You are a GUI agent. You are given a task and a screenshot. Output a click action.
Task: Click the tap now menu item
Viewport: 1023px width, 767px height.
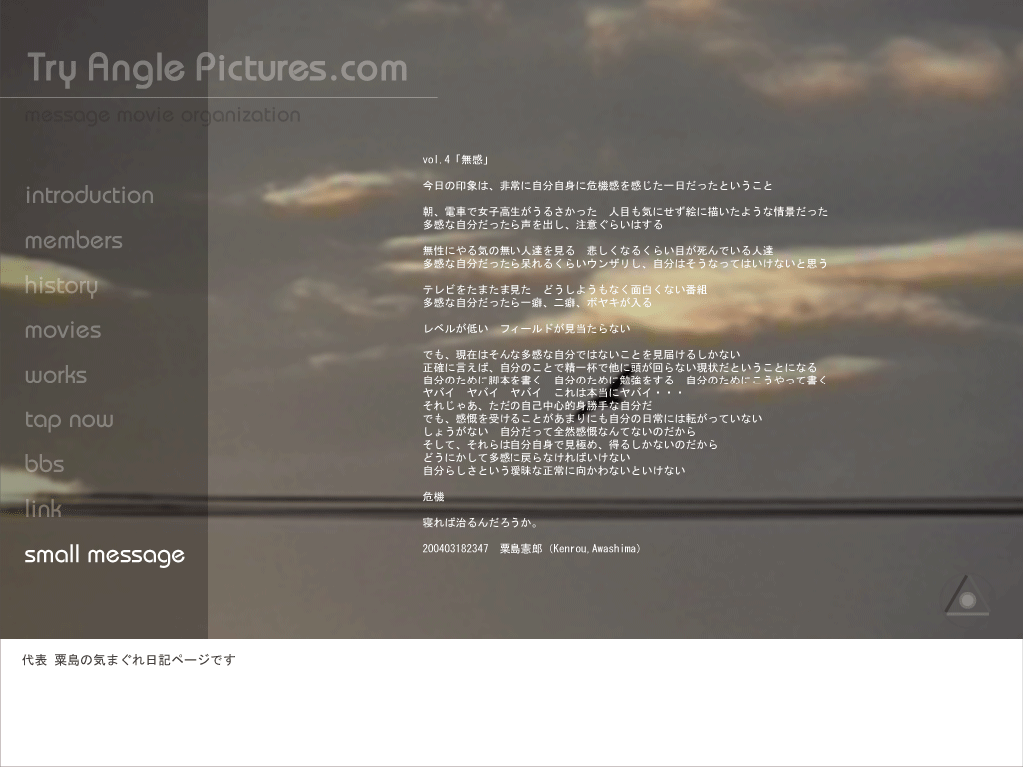[69, 419]
